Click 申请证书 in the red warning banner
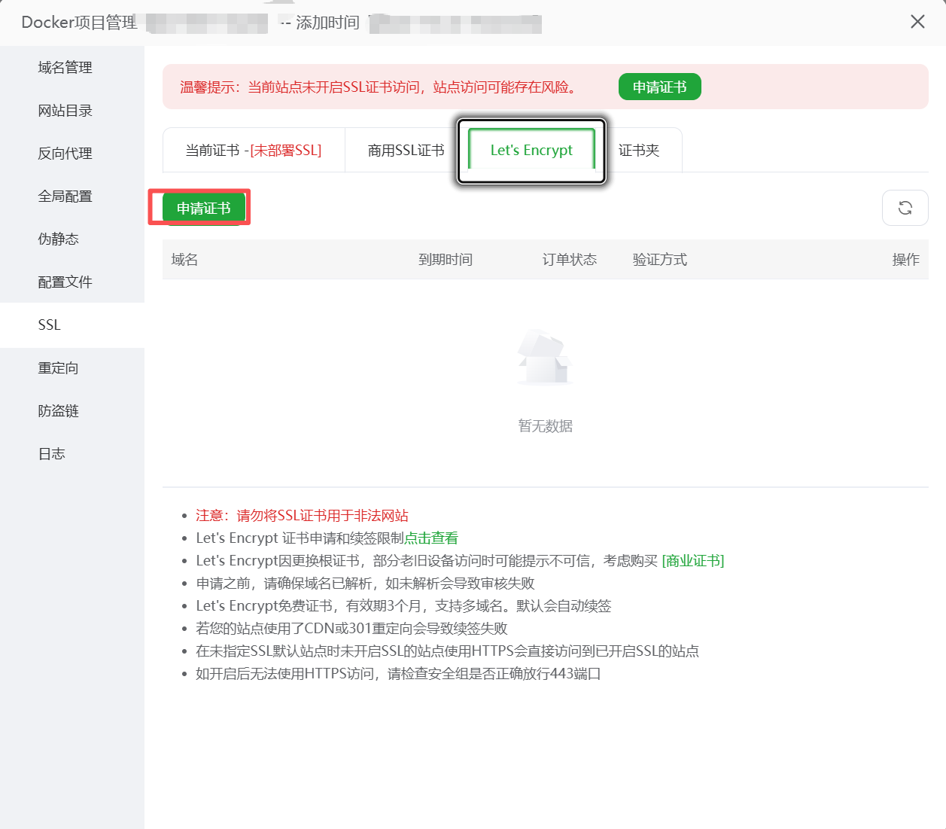This screenshot has width=946, height=829. pyautogui.click(x=659, y=87)
